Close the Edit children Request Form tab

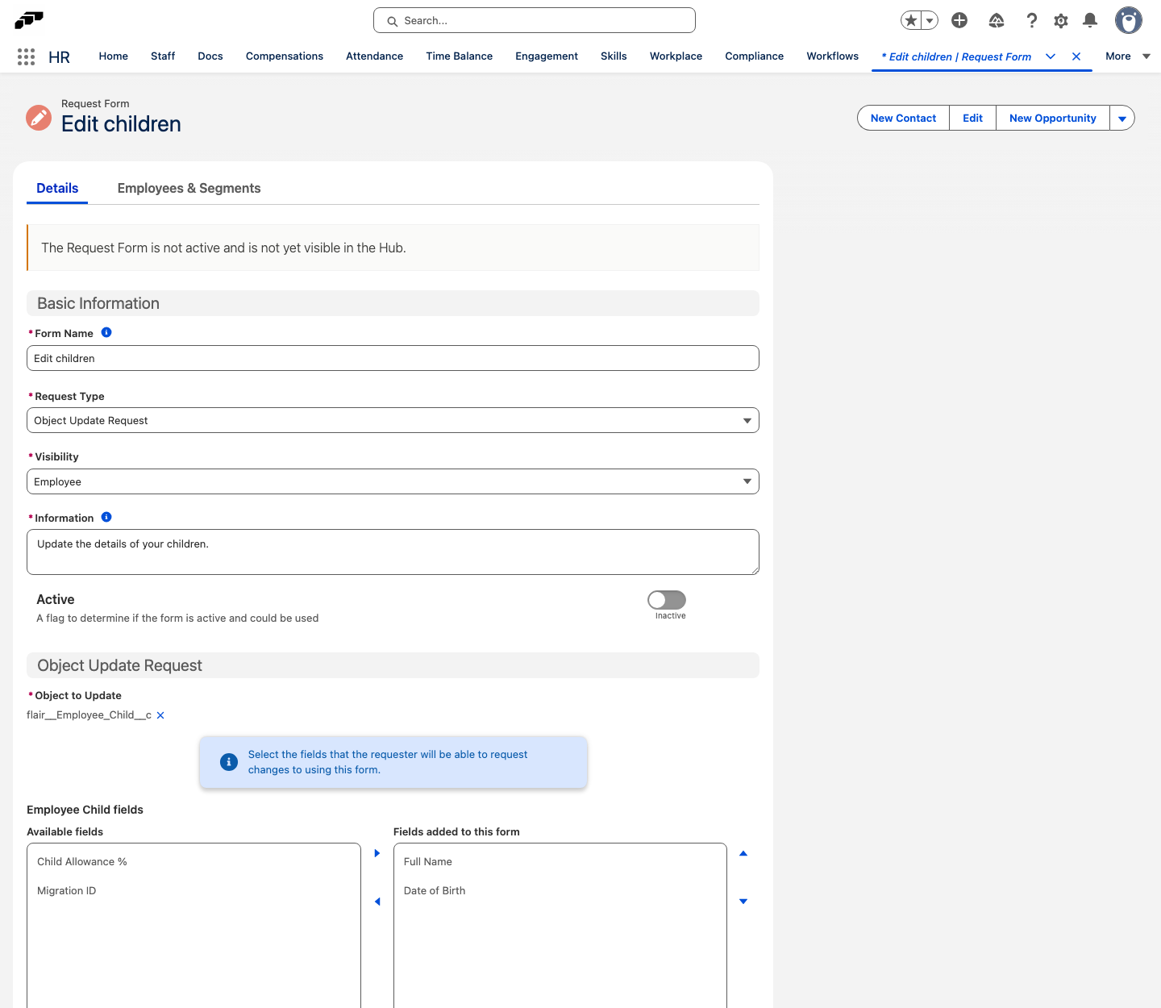1076,56
